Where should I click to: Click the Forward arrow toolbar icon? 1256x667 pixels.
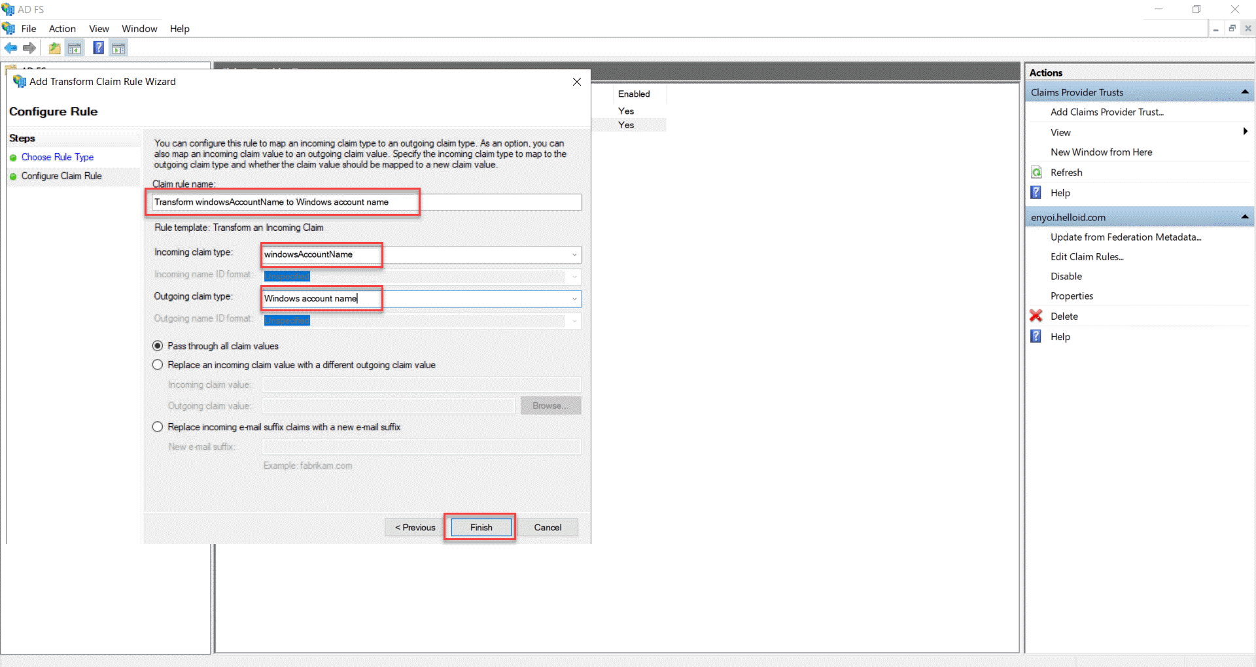point(29,48)
